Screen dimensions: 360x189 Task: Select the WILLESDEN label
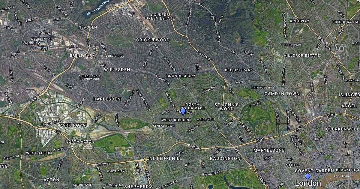pyautogui.click(x=117, y=70)
